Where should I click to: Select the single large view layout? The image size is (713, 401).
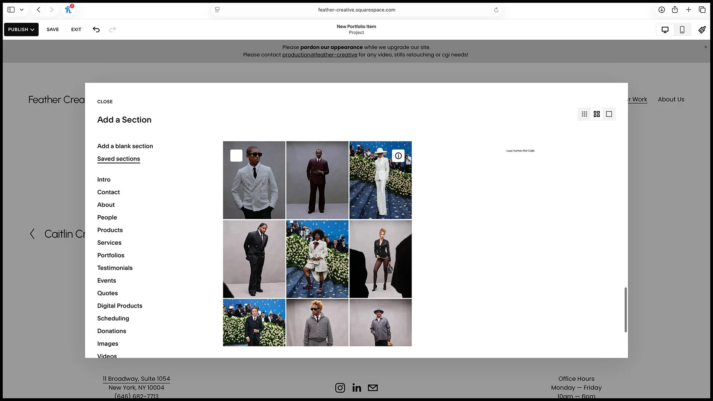609,114
